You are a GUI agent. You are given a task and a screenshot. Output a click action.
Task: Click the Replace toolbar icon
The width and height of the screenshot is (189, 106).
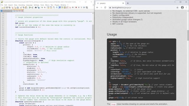click(x=38, y=7)
